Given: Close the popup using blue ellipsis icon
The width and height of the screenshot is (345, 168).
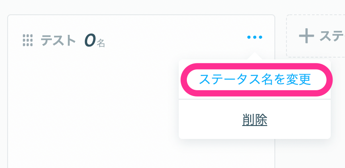Looking at the screenshot, I should (255, 37).
